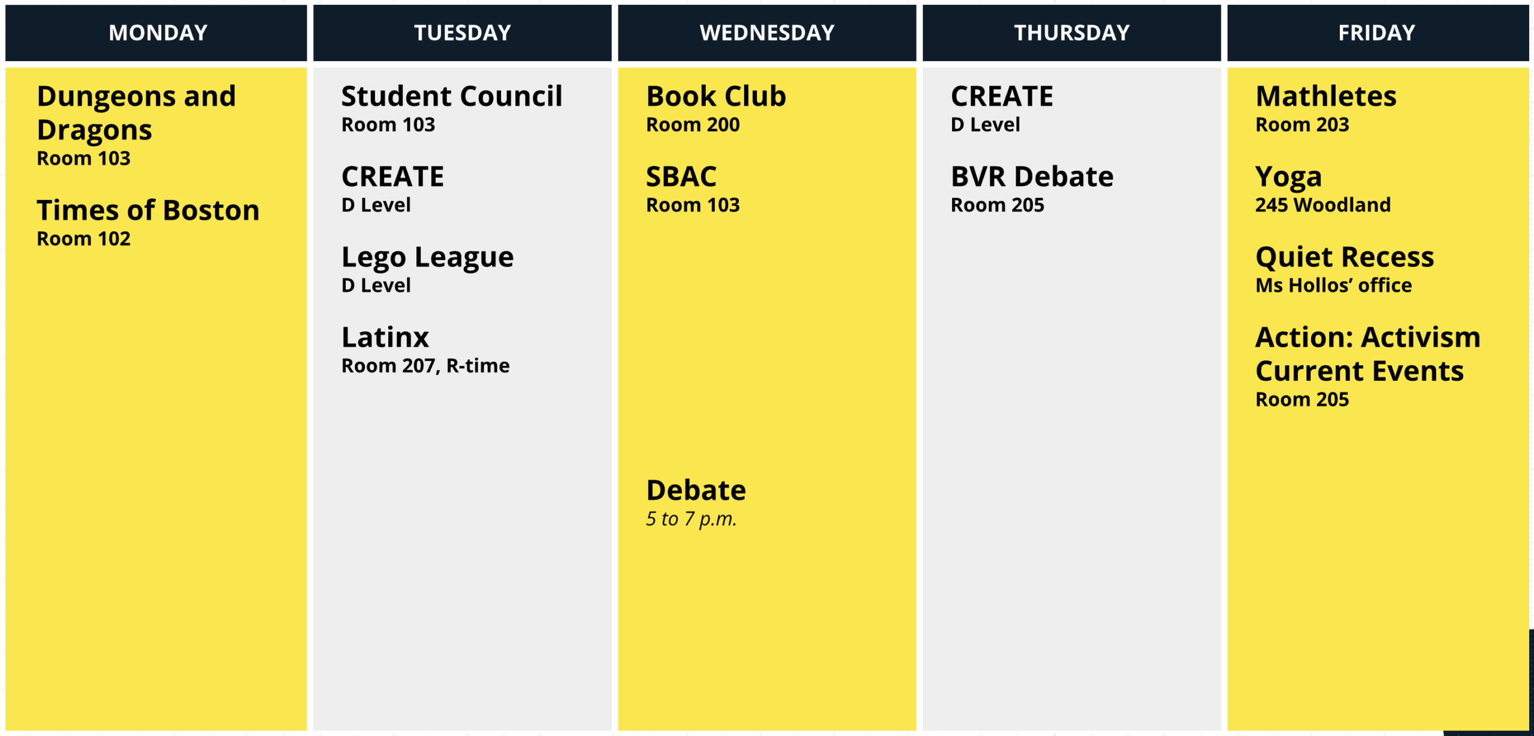1534x736 pixels.
Task: Click CREATE under Tuesday
Action: [392, 177]
